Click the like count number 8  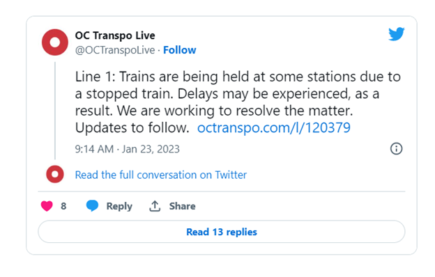(63, 206)
